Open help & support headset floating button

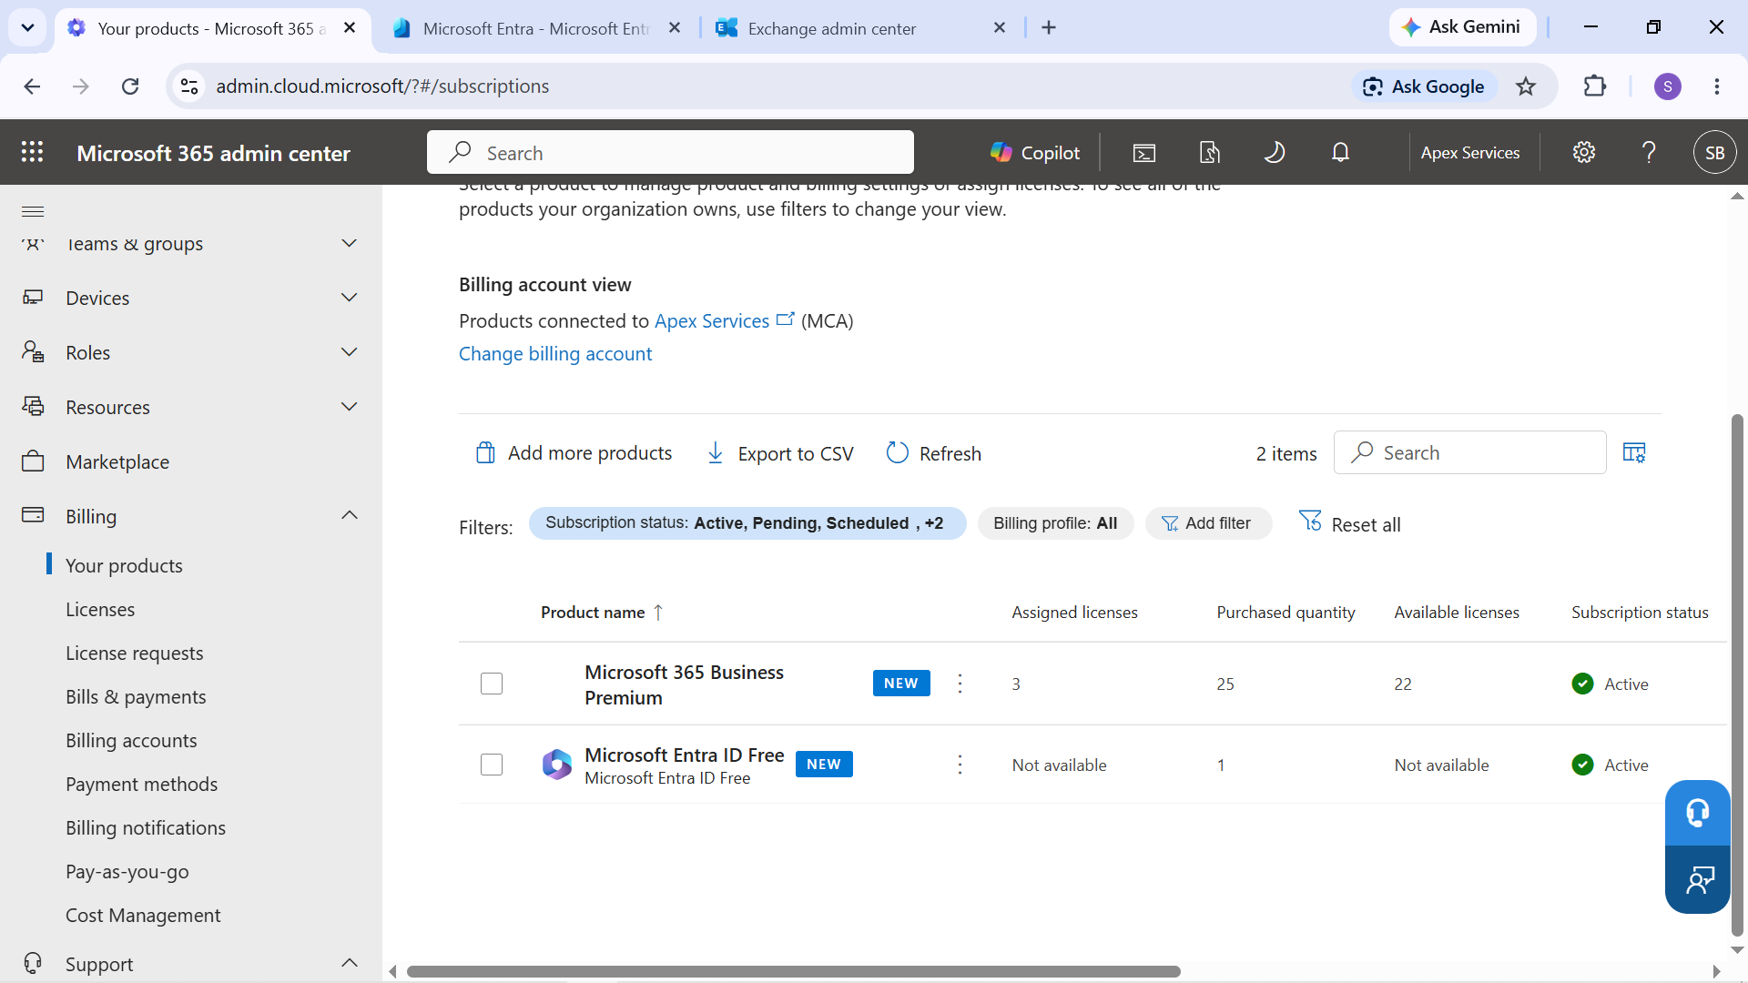pos(1697,813)
